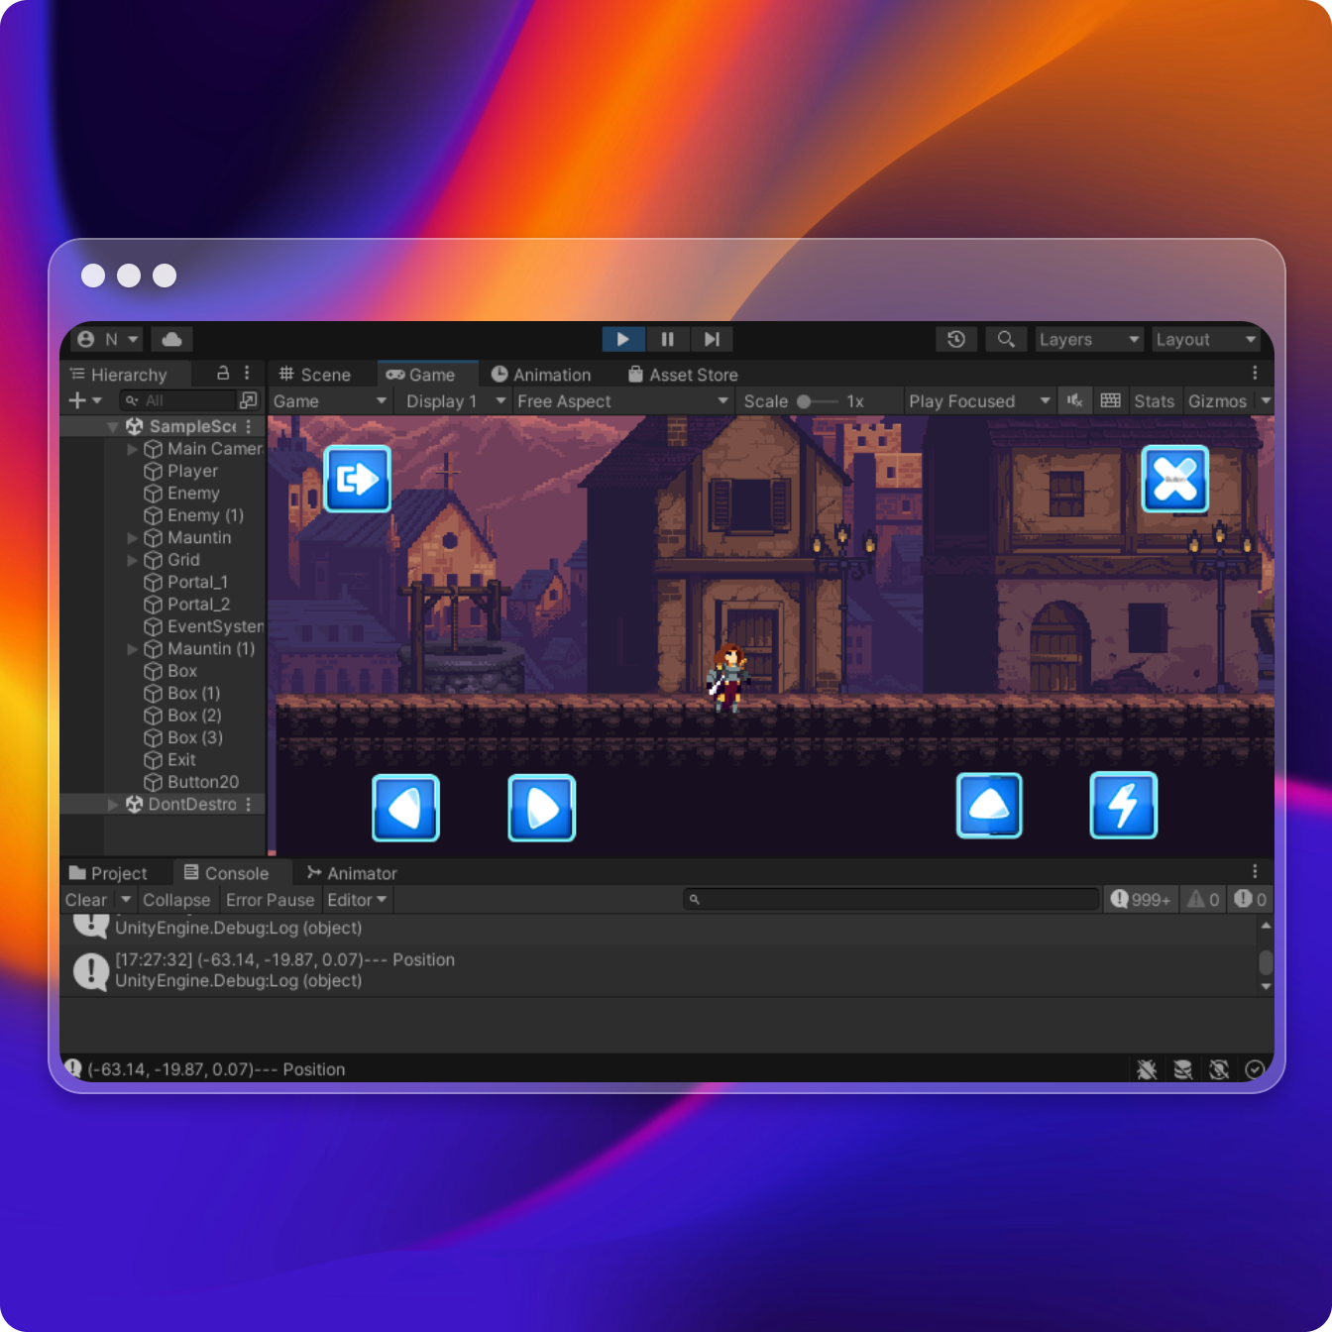Screen dimensions: 1332x1332
Task: Select the Exit object
Action: point(169,760)
